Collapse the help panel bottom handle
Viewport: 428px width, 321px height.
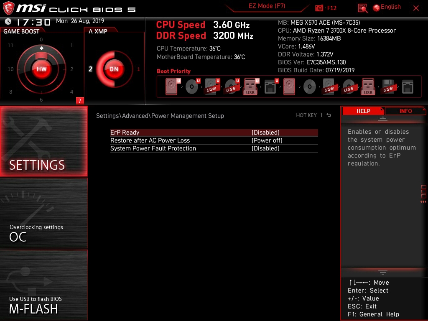click(x=383, y=273)
